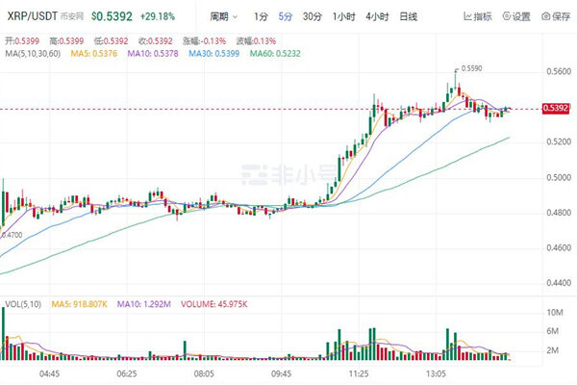Switch to 1小时 interval

(x=343, y=16)
